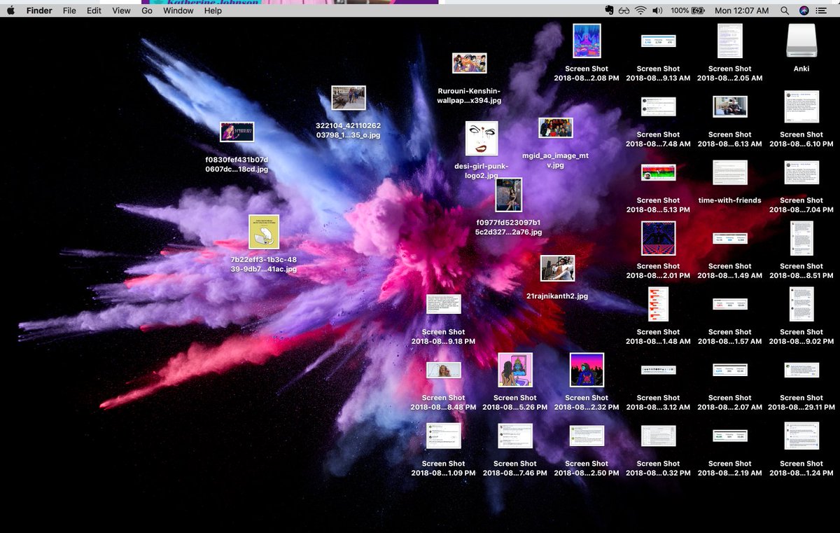Click the Mon 12:07 AM clock
This screenshot has height=533, width=840.
click(741, 11)
